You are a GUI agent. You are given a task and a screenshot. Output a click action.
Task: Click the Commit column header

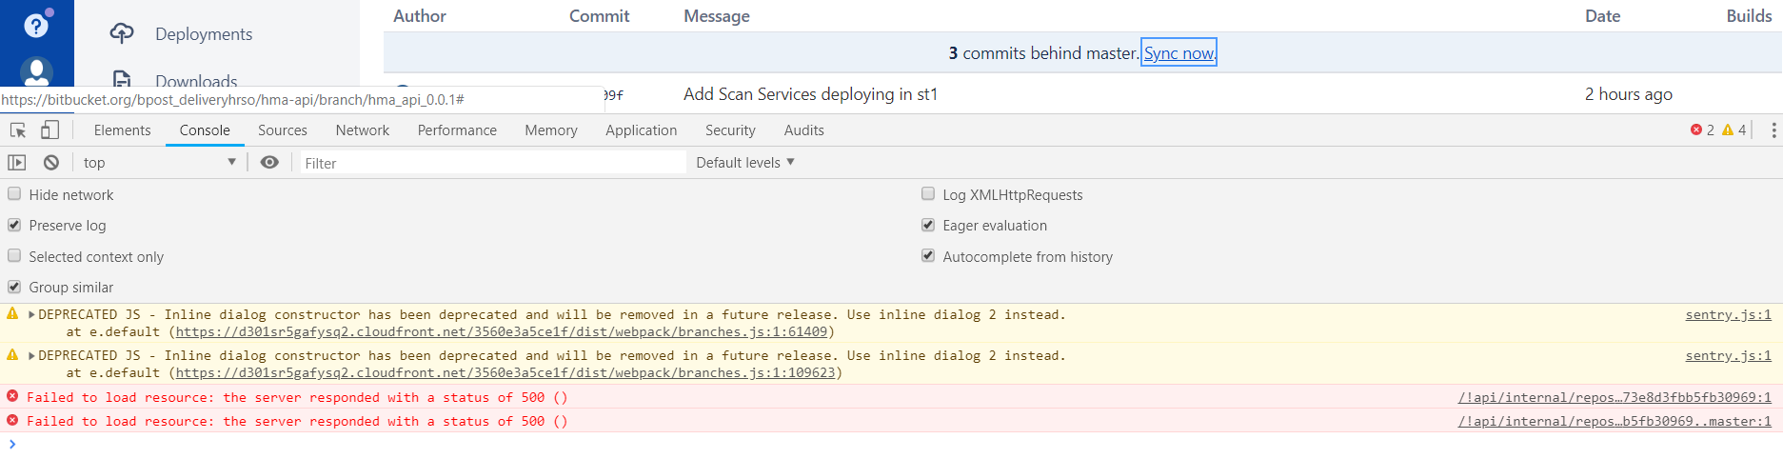tap(599, 16)
